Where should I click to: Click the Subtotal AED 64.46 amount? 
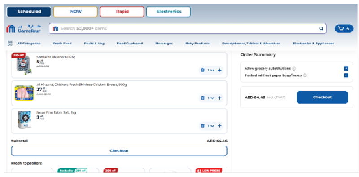coord(217,141)
